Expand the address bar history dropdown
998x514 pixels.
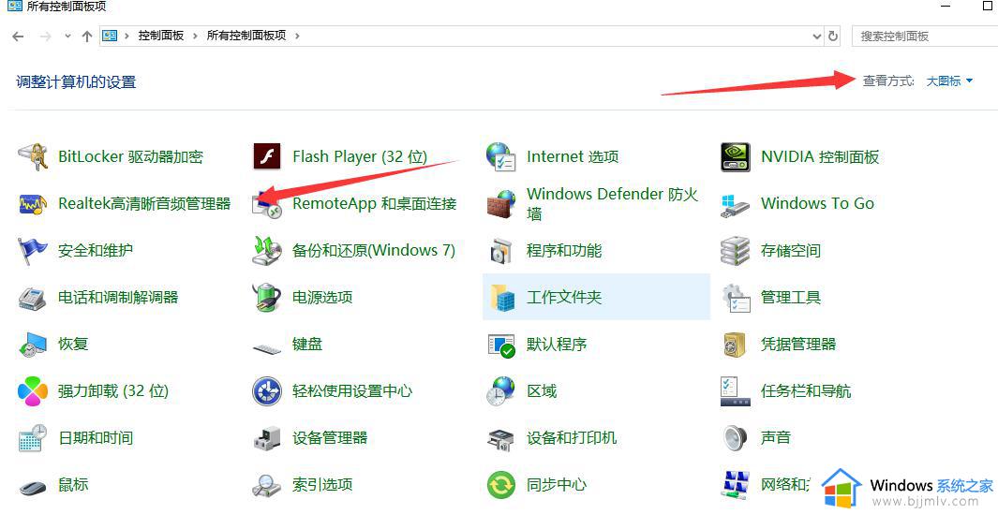[x=817, y=37]
